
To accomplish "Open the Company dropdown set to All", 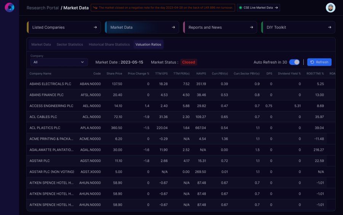I will click(59, 62).
